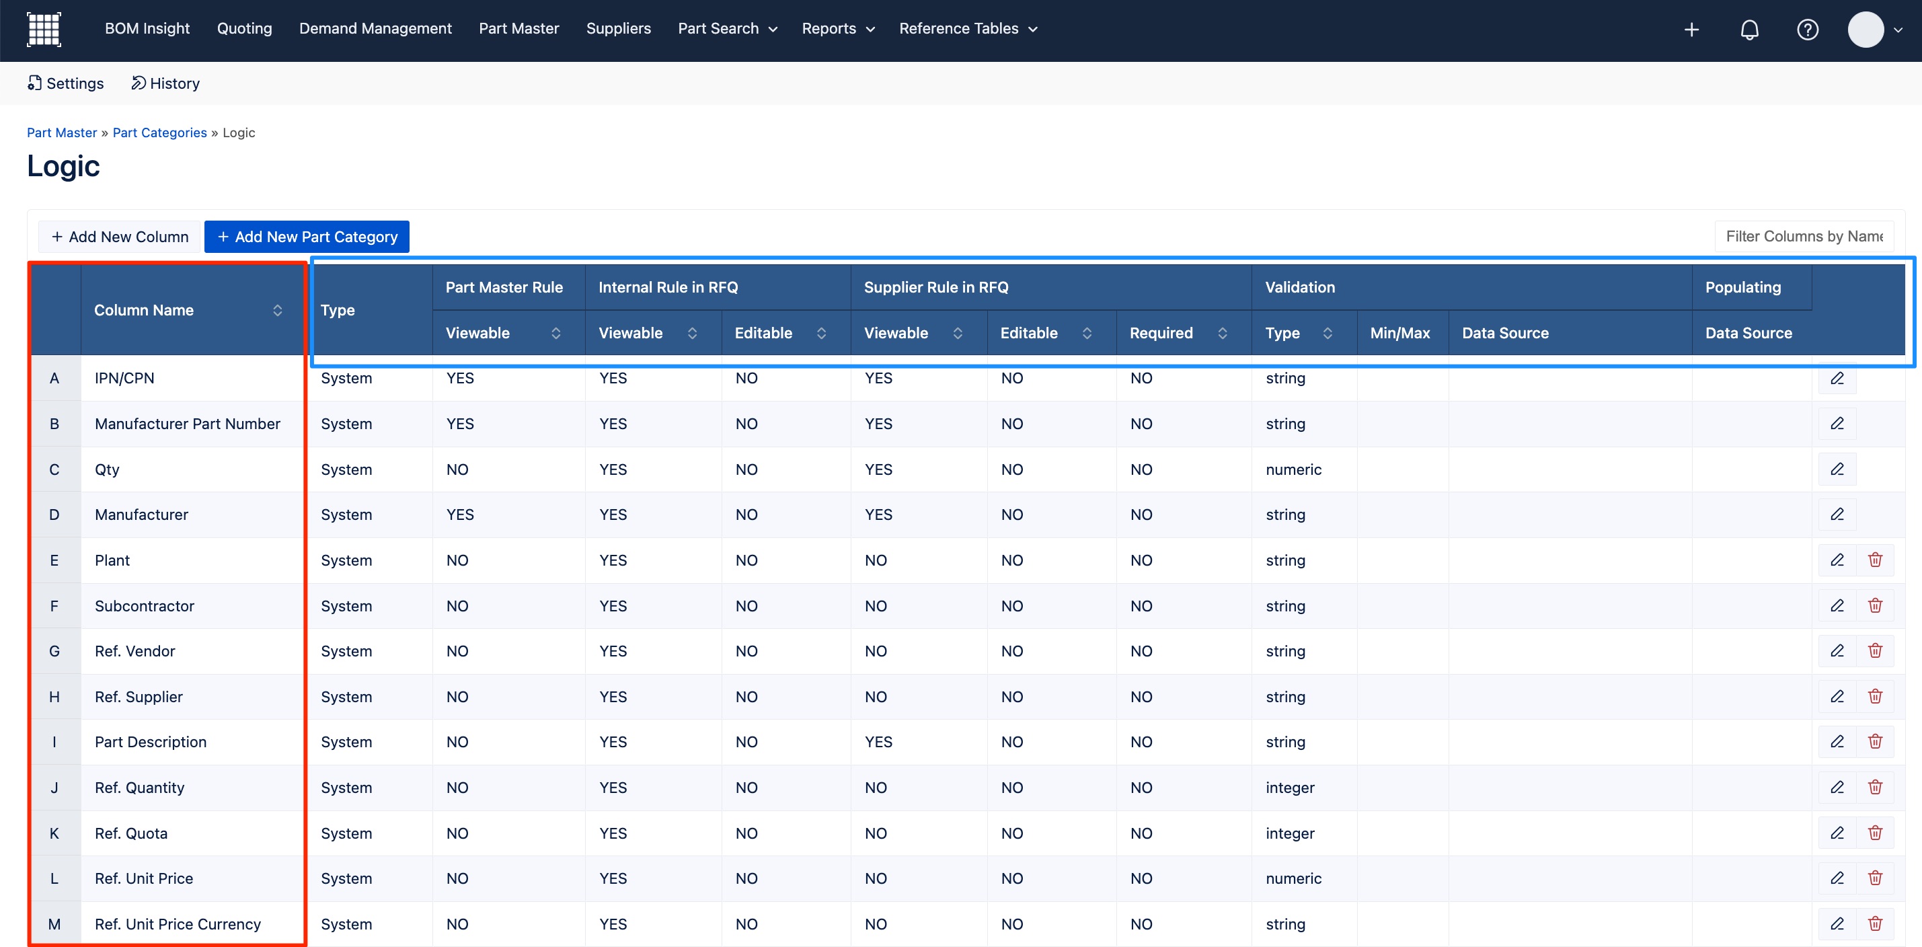Open the user account dropdown chevron
This screenshot has height=947, width=1922.
pos(1898,30)
